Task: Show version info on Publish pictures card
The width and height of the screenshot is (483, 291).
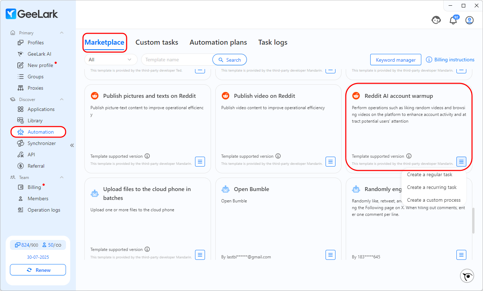Action: tap(147, 156)
